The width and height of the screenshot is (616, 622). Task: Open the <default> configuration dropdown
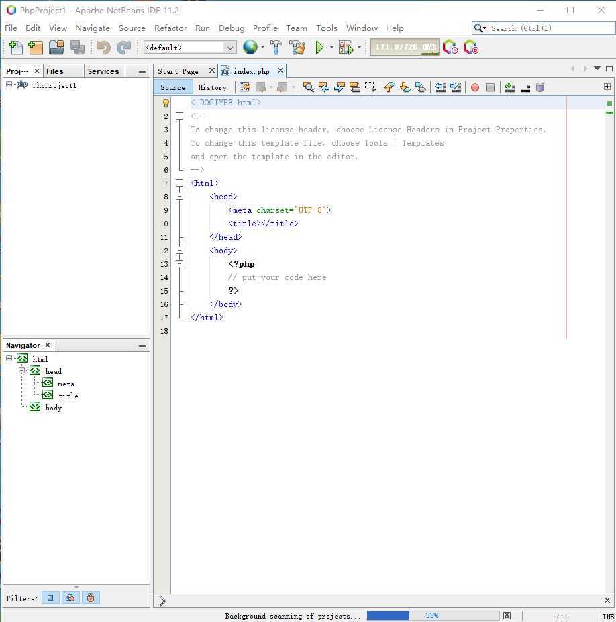pyautogui.click(x=190, y=48)
